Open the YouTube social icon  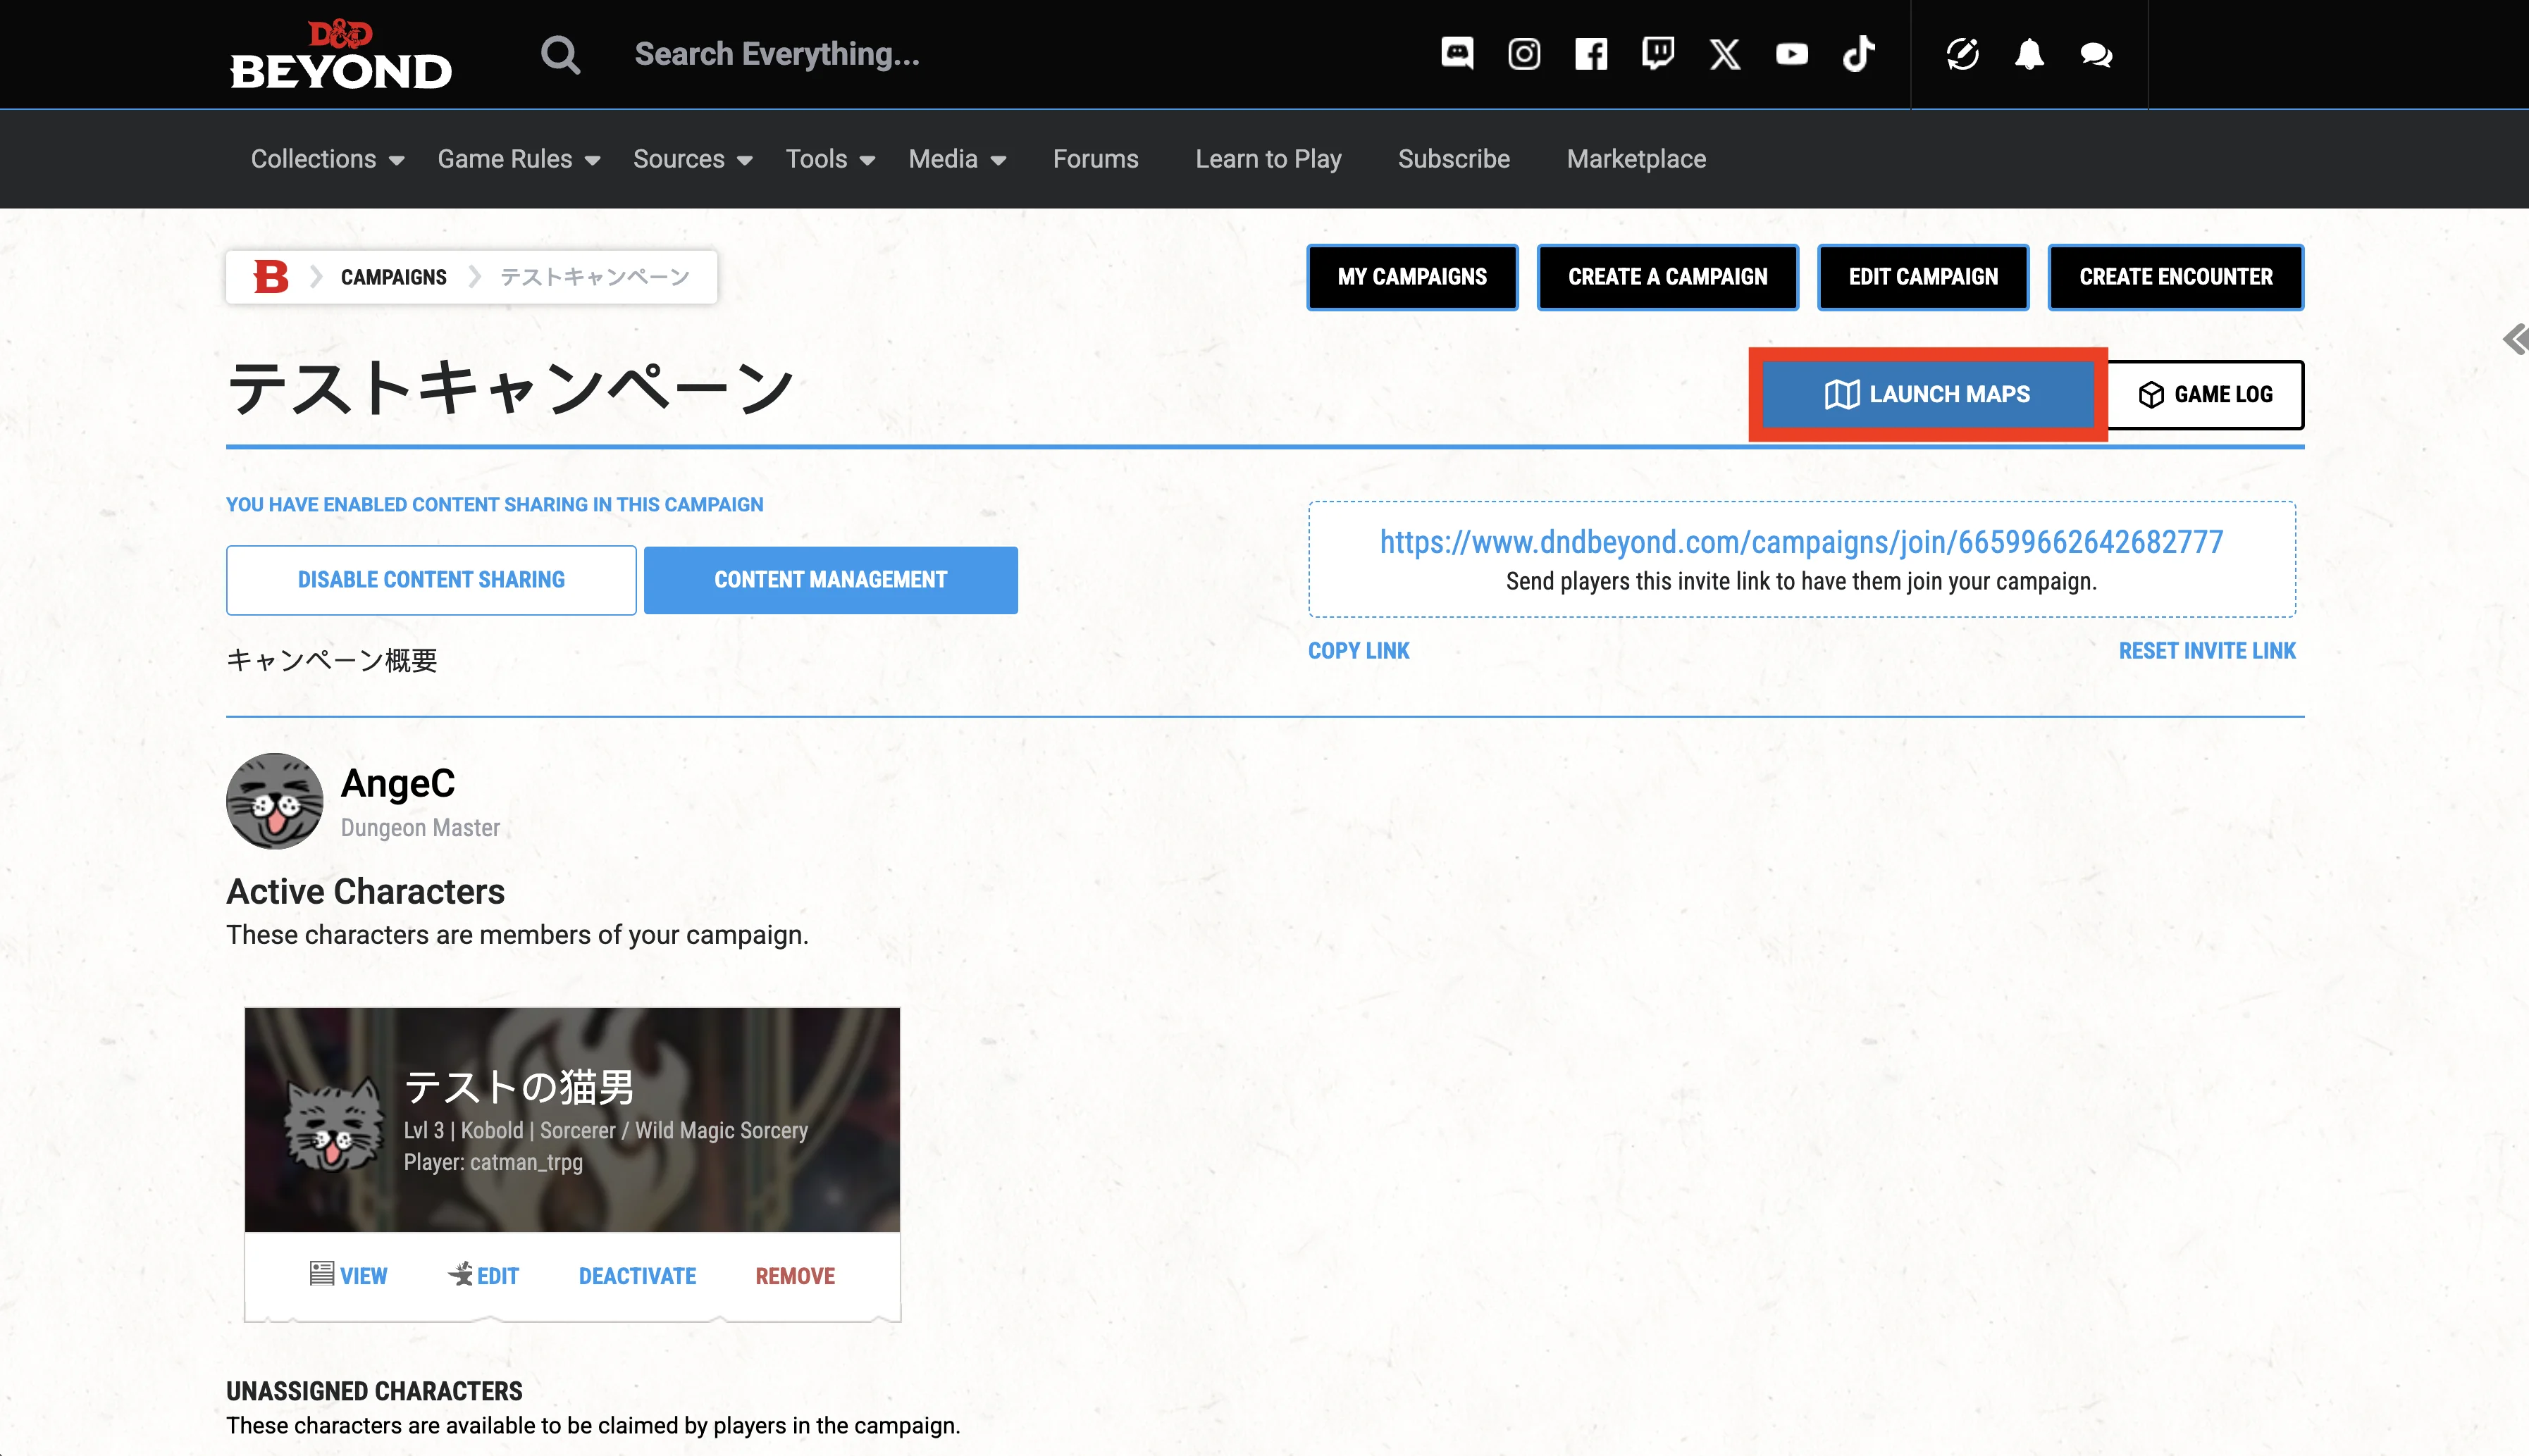pos(1792,53)
